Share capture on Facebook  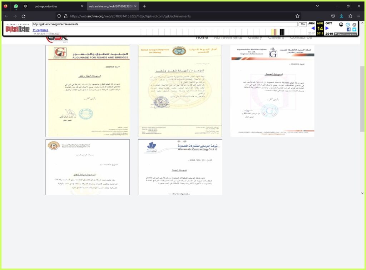[348, 30]
